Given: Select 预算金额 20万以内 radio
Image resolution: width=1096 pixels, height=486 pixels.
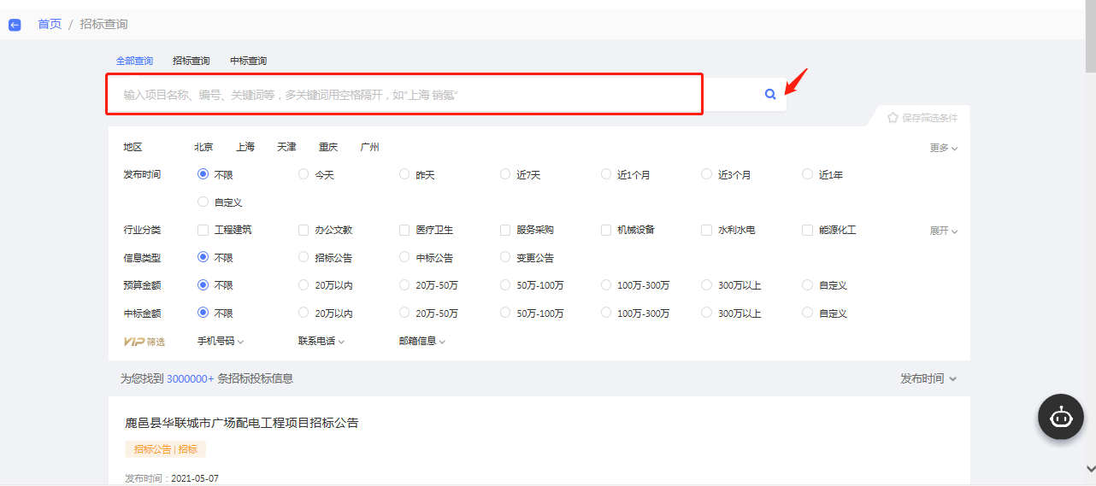Looking at the screenshot, I should point(303,285).
